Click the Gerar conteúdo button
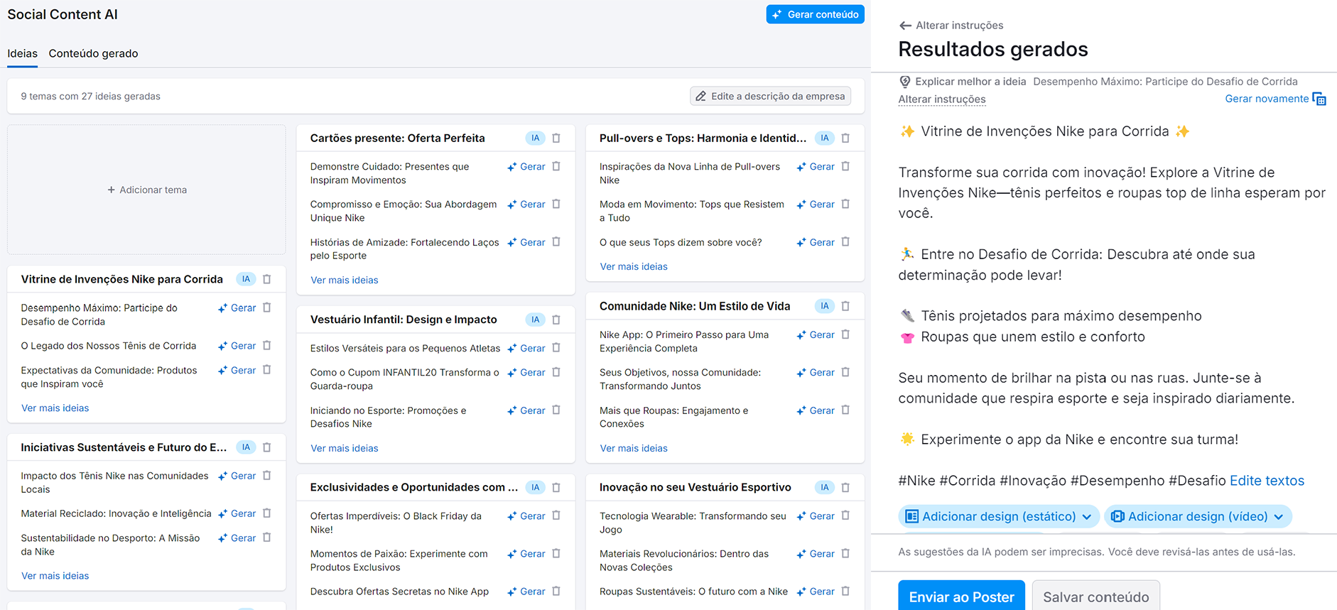This screenshot has height=610, width=1337. (x=815, y=14)
